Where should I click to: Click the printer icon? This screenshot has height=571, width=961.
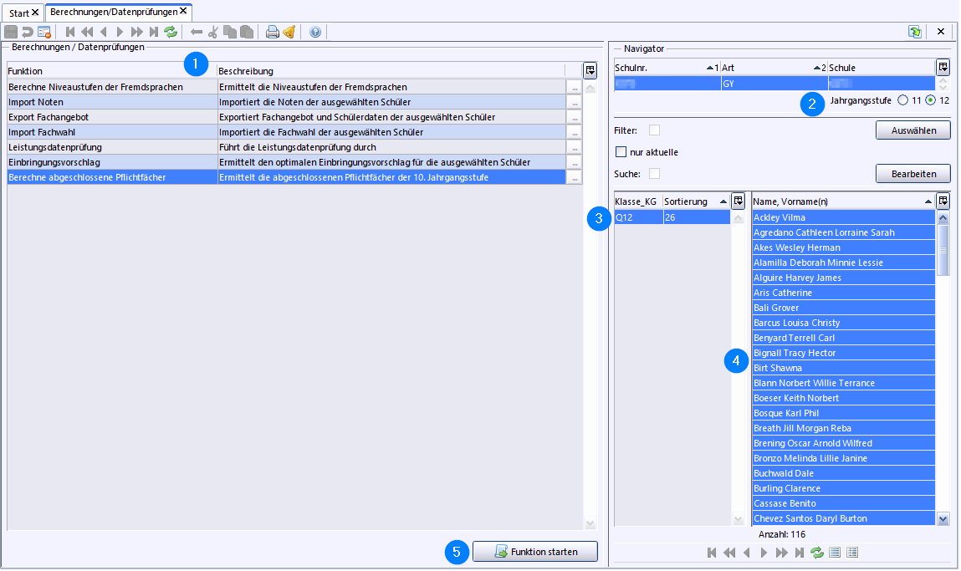(x=273, y=32)
